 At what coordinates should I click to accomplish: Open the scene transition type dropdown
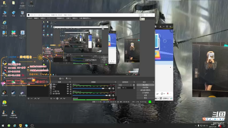(125, 85)
